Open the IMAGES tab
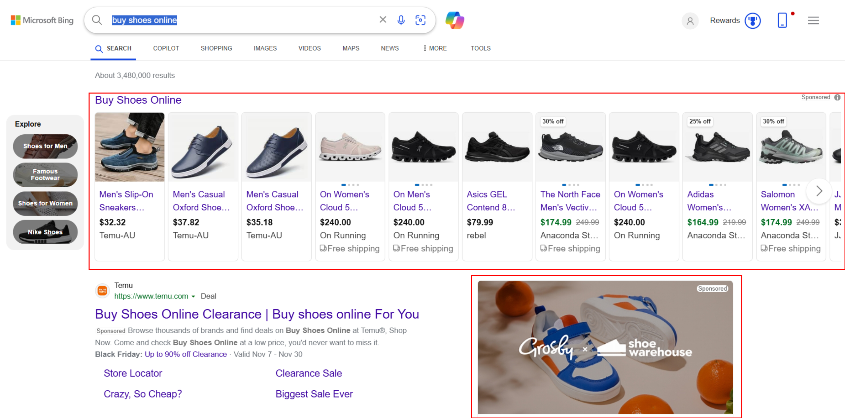845x418 pixels. coord(265,49)
